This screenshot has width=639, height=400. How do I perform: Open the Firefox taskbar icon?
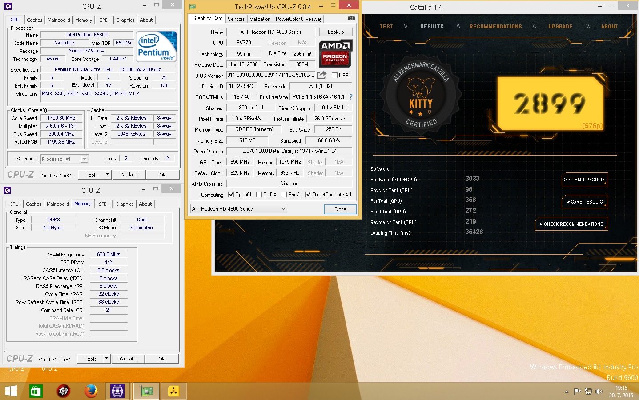91,391
